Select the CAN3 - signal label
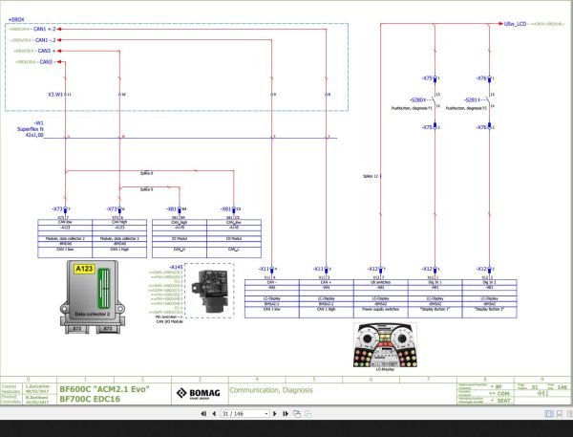Viewport: 573px width, 437px height. 48,62
